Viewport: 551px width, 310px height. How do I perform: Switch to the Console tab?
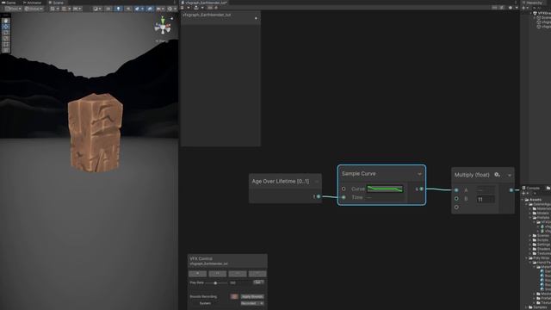pos(531,188)
